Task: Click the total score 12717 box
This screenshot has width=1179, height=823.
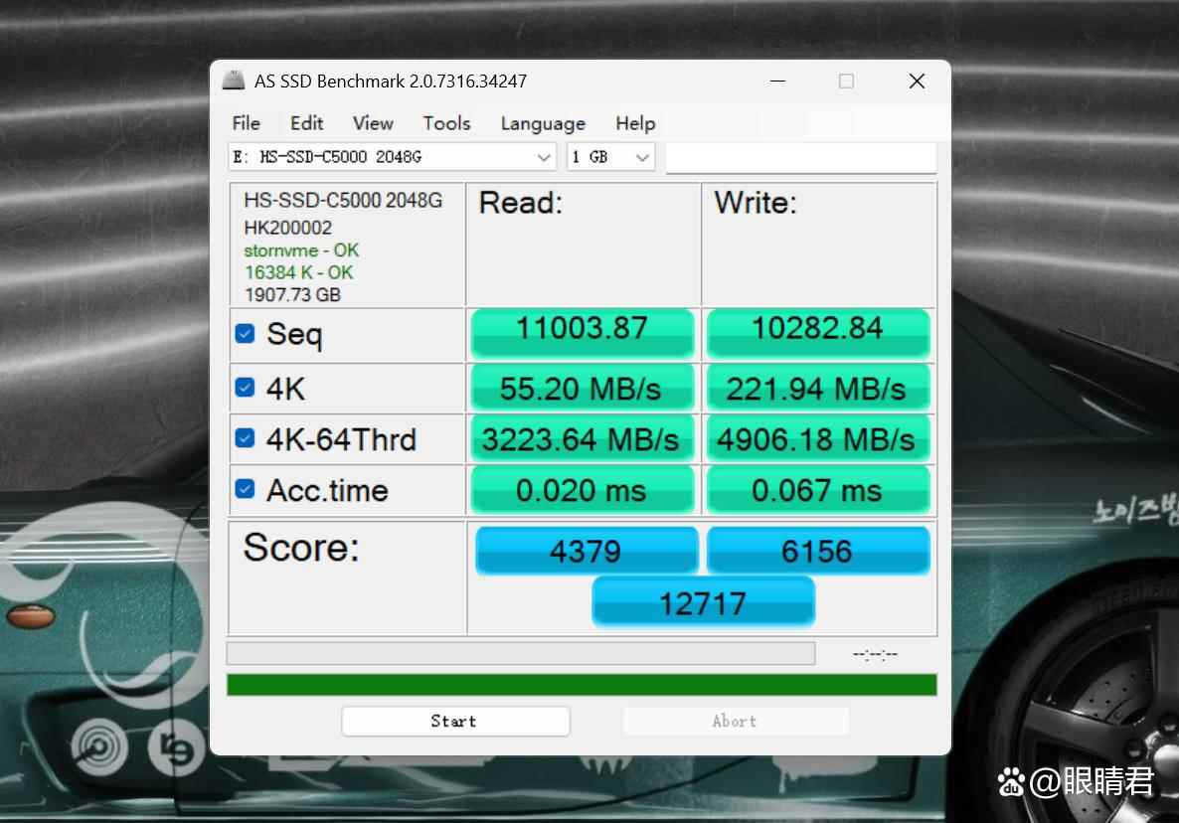Action: click(703, 602)
